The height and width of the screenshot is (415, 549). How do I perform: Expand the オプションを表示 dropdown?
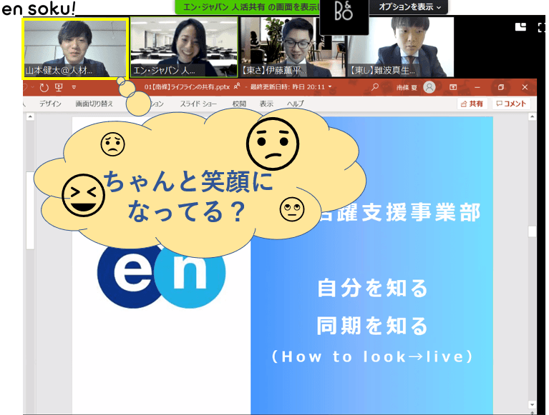pyautogui.click(x=409, y=6)
